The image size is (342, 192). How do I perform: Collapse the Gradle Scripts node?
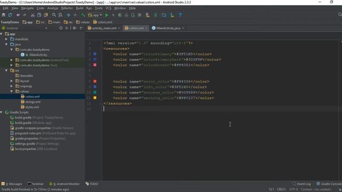1,113
